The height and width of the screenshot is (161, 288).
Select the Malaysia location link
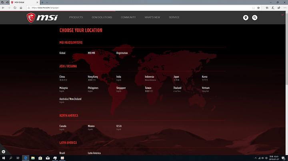[x=64, y=88]
